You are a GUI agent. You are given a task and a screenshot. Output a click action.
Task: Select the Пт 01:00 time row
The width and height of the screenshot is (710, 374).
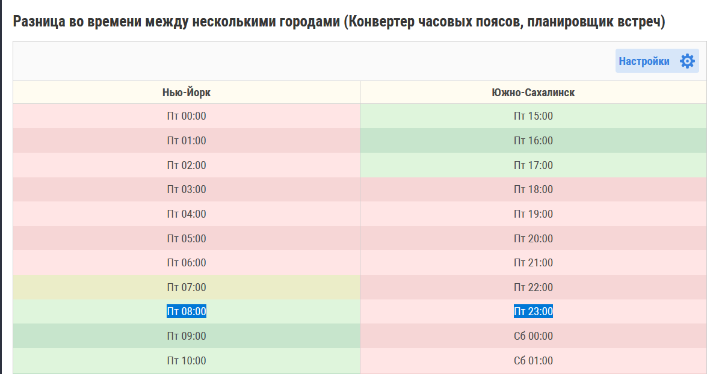187,141
